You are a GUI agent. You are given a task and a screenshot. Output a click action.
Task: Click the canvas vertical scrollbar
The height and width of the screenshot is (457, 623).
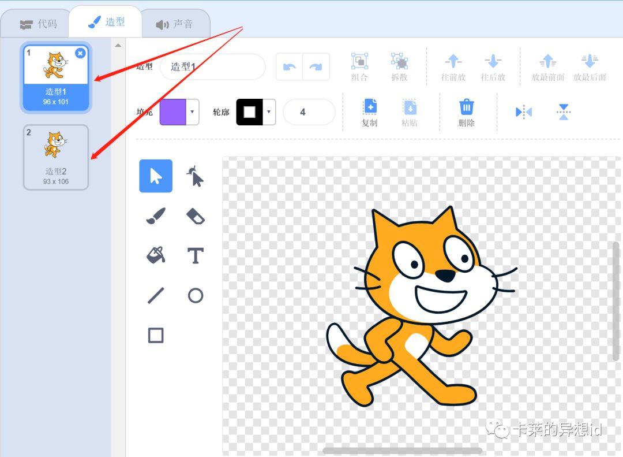[616, 301]
